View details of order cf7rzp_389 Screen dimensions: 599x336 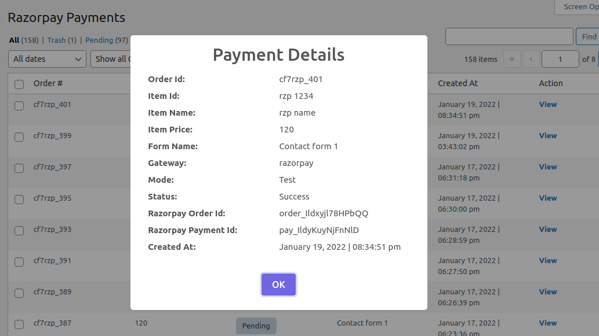pos(548,292)
